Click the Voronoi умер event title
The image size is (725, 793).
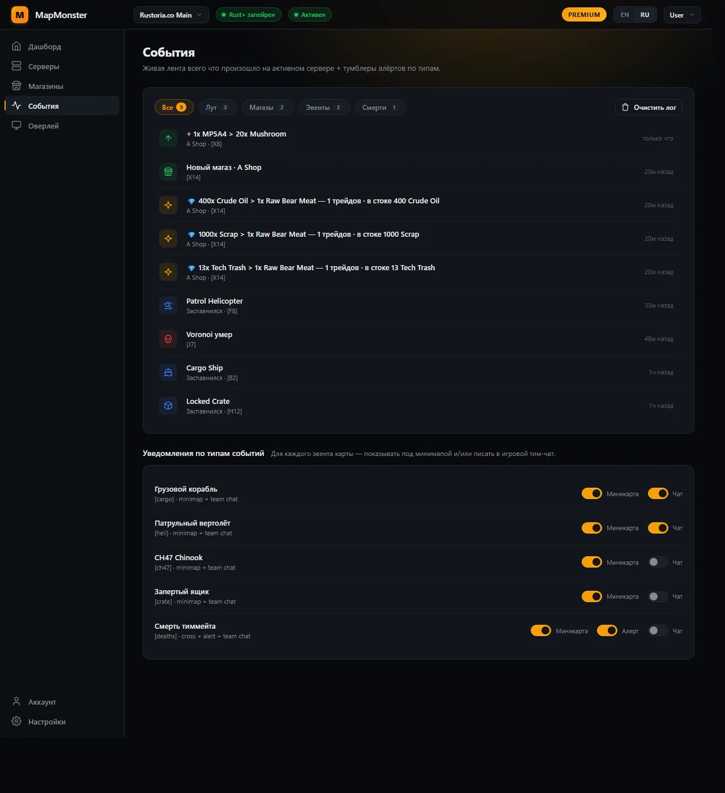coord(209,335)
